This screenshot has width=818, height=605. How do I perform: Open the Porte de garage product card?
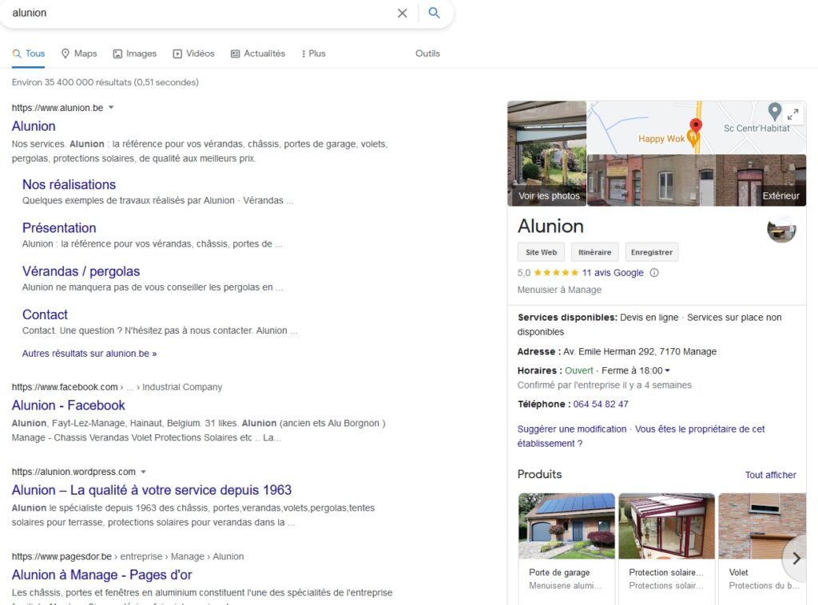(x=566, y=548)
